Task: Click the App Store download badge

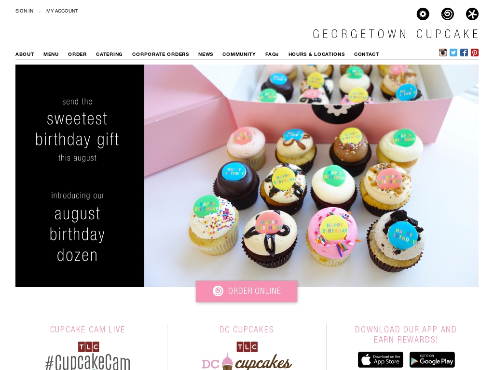Action: 381,360
